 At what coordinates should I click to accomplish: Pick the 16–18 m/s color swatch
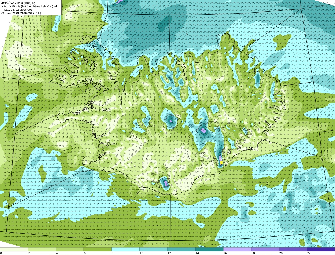[x=237, y=249]
